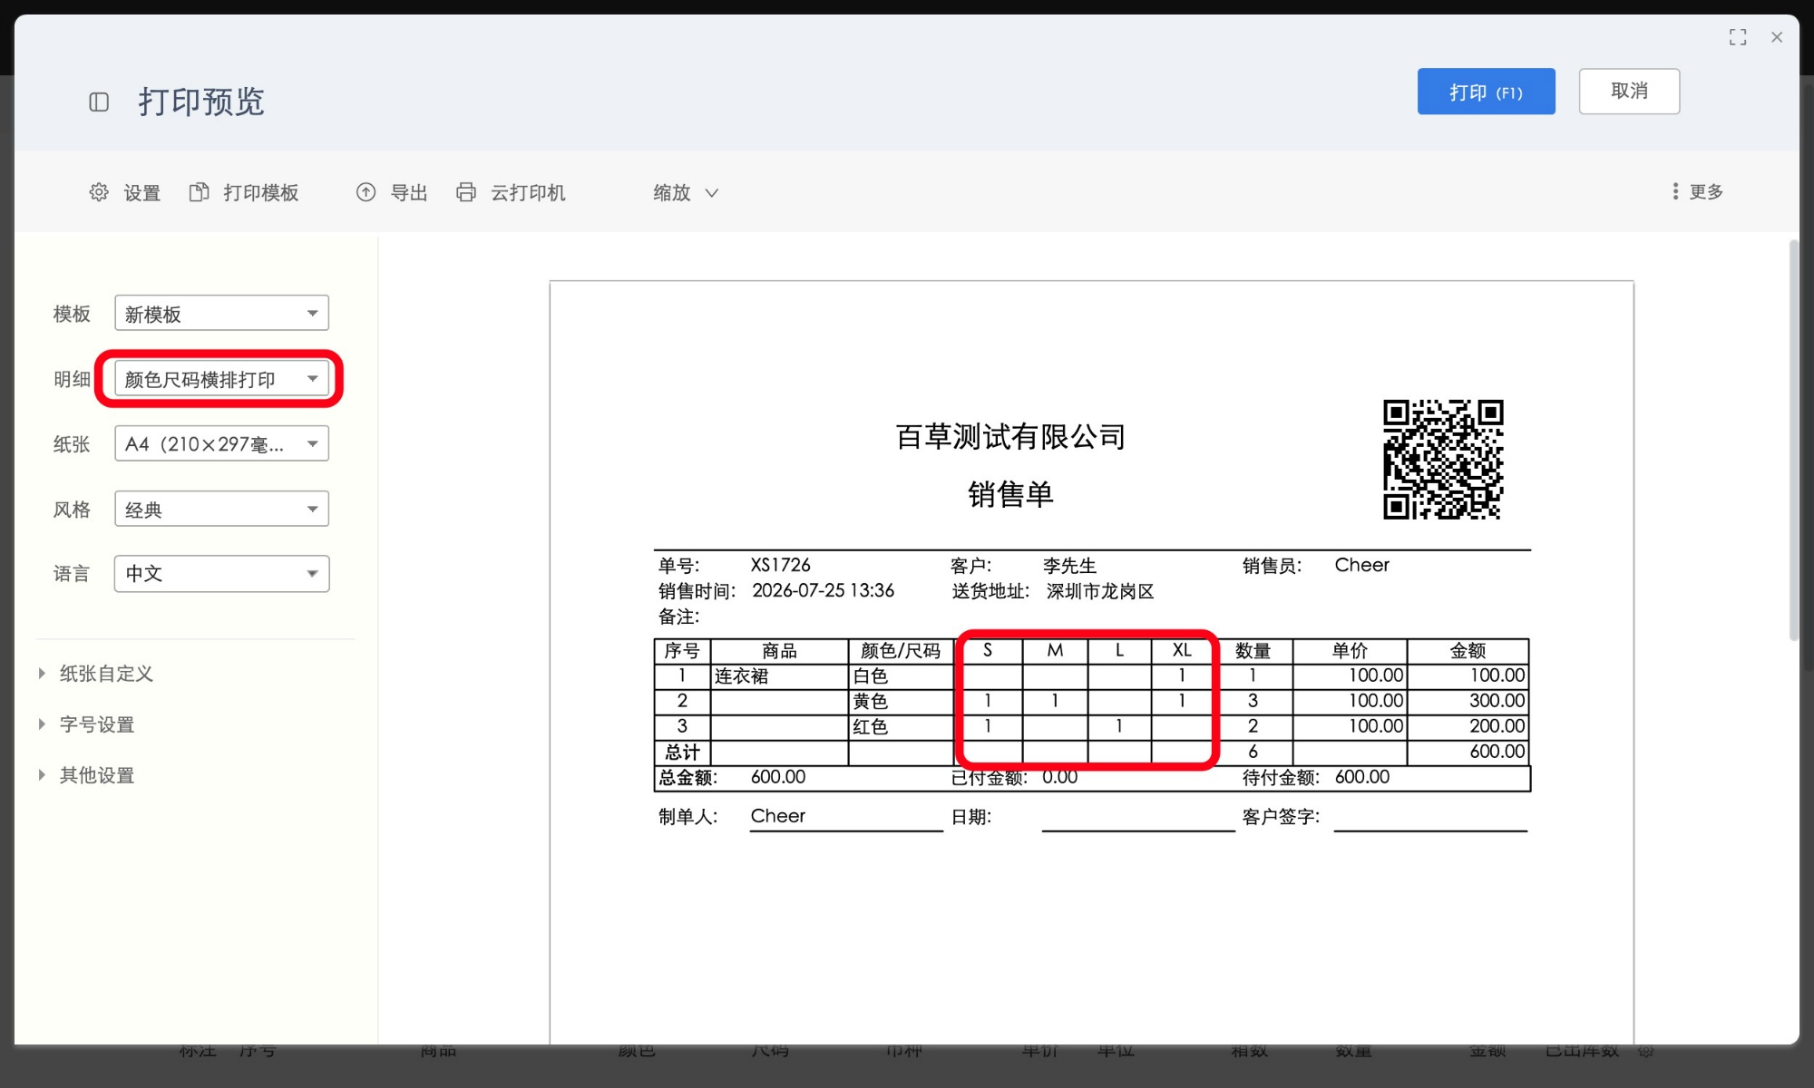1814x1088 pixels.
Task: Click the 导出 upload icon
Action: coord(366,192)
